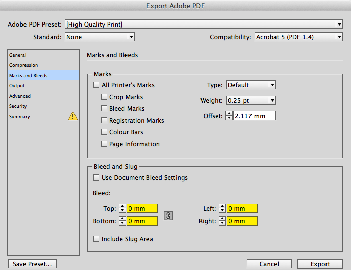351x270 pixels.
Task: Open the Compatibility dropdown
Action: (x=298, y=37)
